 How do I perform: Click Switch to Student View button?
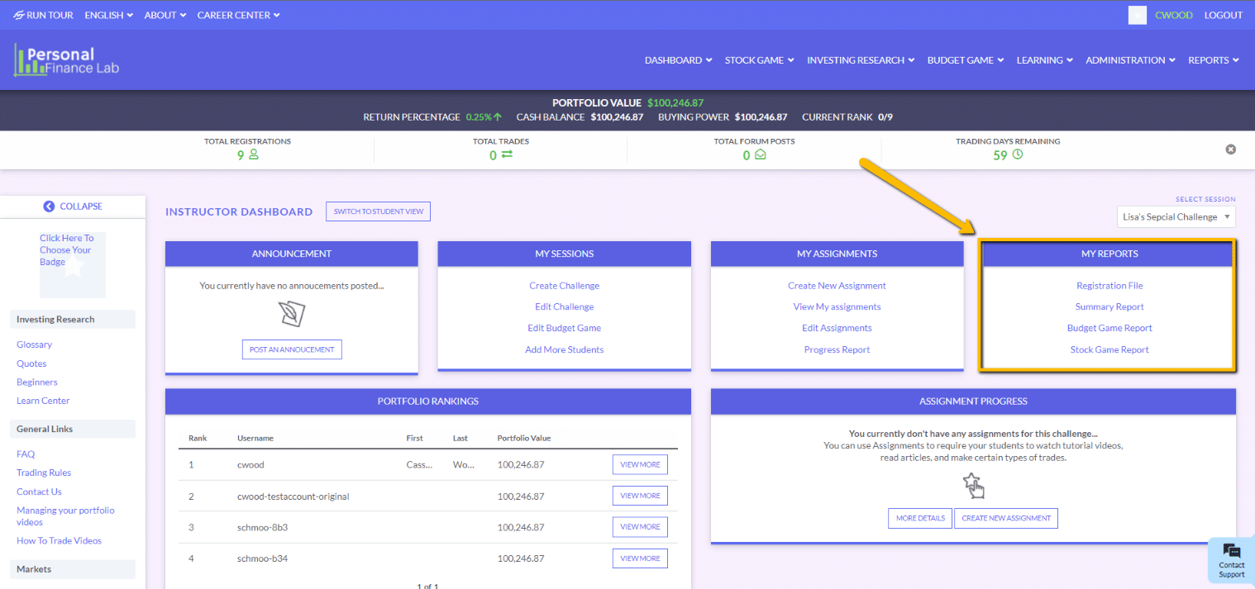pos(379,211)
